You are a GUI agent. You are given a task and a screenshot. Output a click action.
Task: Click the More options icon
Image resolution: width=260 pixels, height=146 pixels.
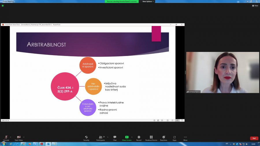185,137
